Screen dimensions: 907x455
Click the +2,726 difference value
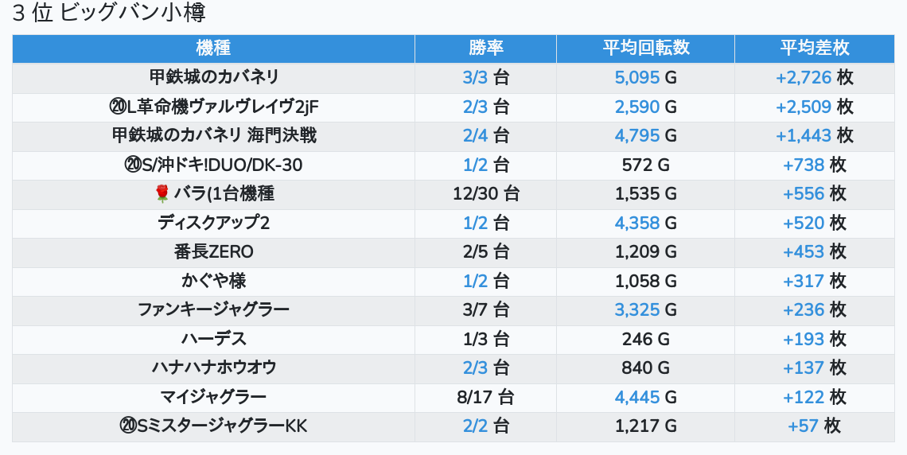click(804, 77)
